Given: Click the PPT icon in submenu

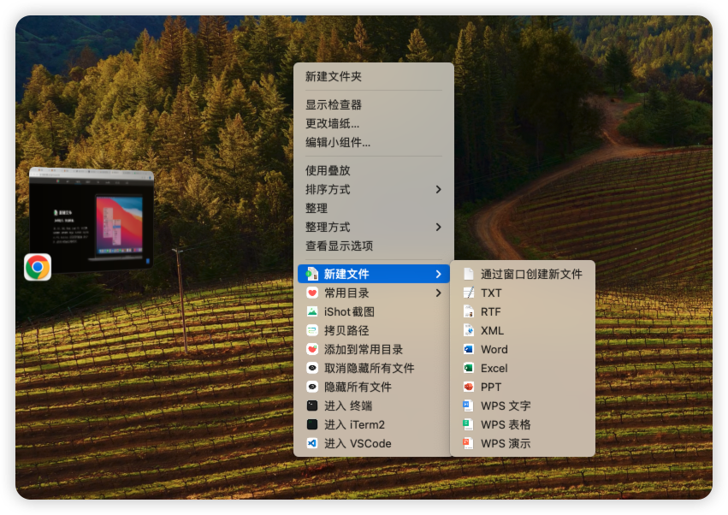Looking at the screenshot, I should 469,387.
